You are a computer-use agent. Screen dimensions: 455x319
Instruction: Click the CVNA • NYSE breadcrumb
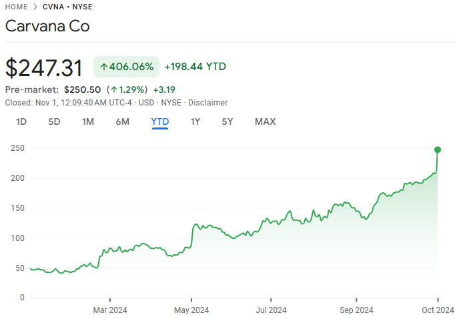tap(67, 7)
